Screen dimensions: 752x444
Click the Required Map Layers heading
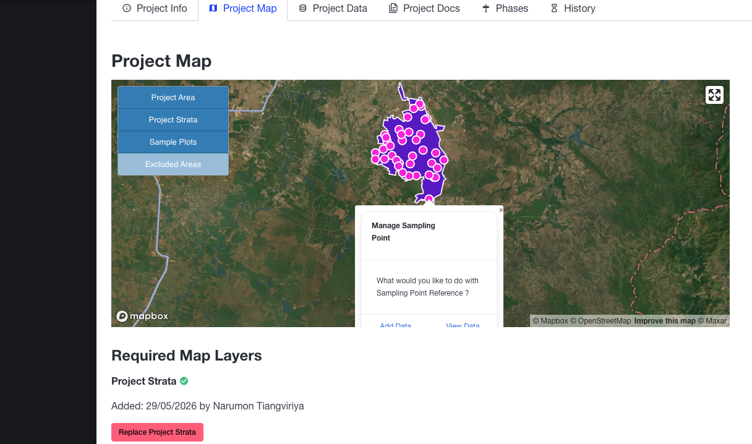(x=187, y=356)
